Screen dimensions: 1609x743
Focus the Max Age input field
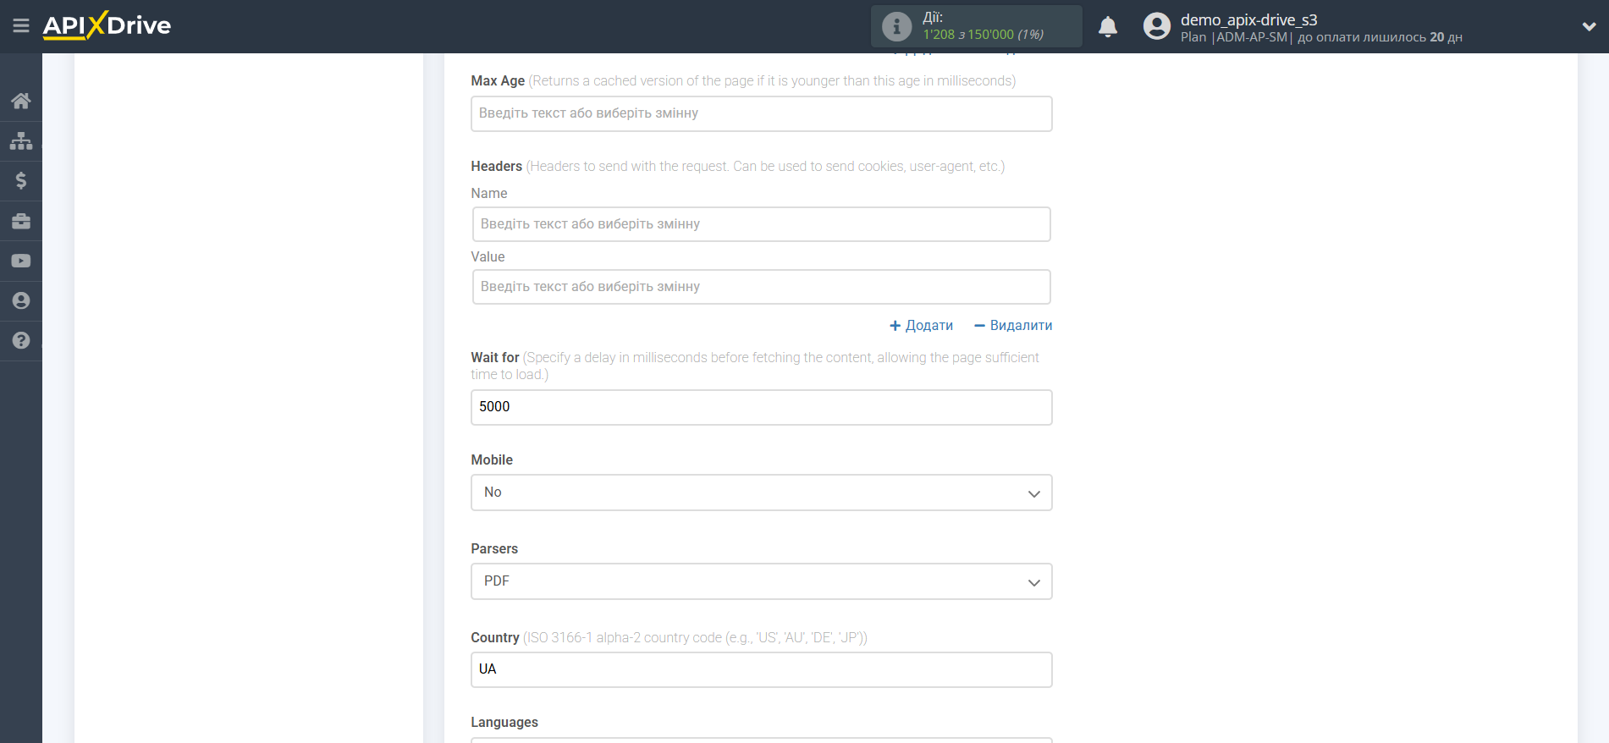(x=761, y=113)
